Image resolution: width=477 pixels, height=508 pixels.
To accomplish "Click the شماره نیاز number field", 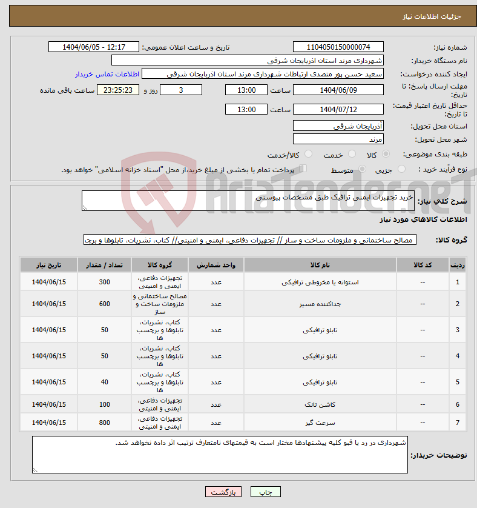I will [x=338, y=47].
